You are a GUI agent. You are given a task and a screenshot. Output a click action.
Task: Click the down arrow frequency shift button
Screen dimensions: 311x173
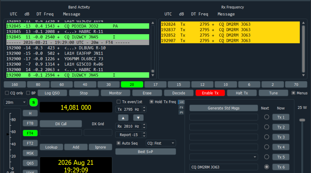point(138,118)
